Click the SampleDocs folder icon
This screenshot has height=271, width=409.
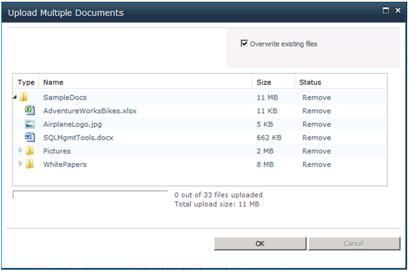(x=24, y=97)
